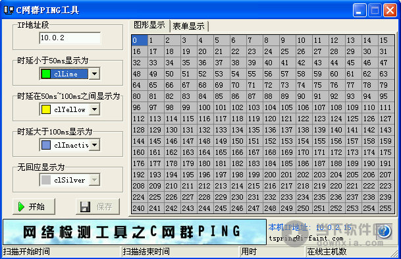This screenshot has height=259, width=401.
Task: Select host cell 88 in the grid
Action: (x=271, y=96)
